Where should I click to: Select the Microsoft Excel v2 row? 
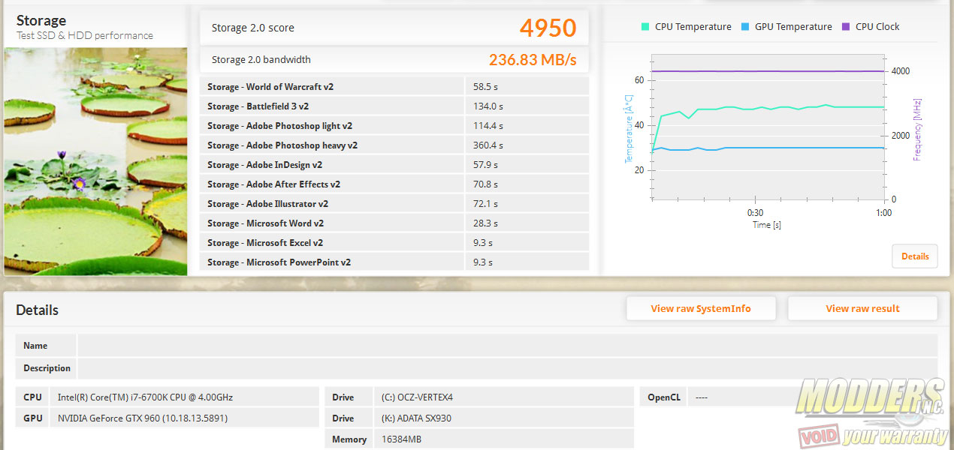click(x=394, y=243)
